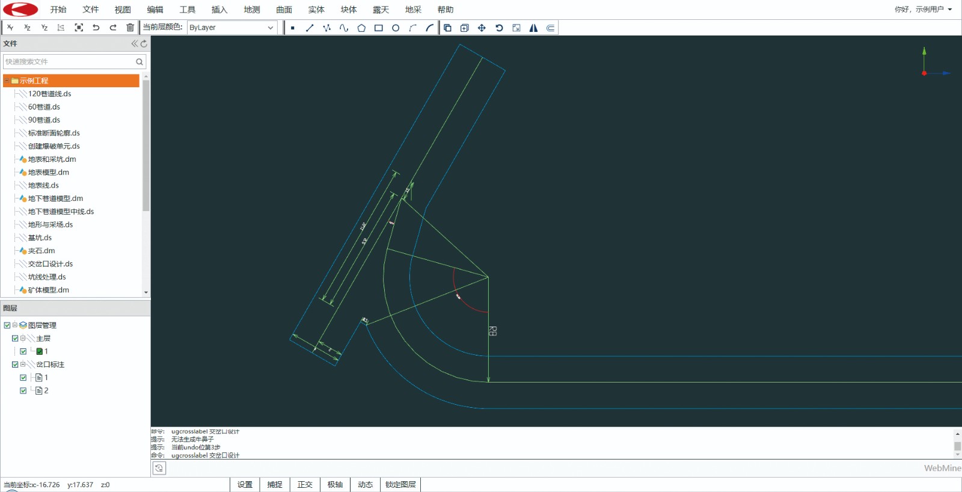Uncheck the 岔口标注 layer checkbox
The height and width of the screenshot is (492, 962).
point(15,364)
